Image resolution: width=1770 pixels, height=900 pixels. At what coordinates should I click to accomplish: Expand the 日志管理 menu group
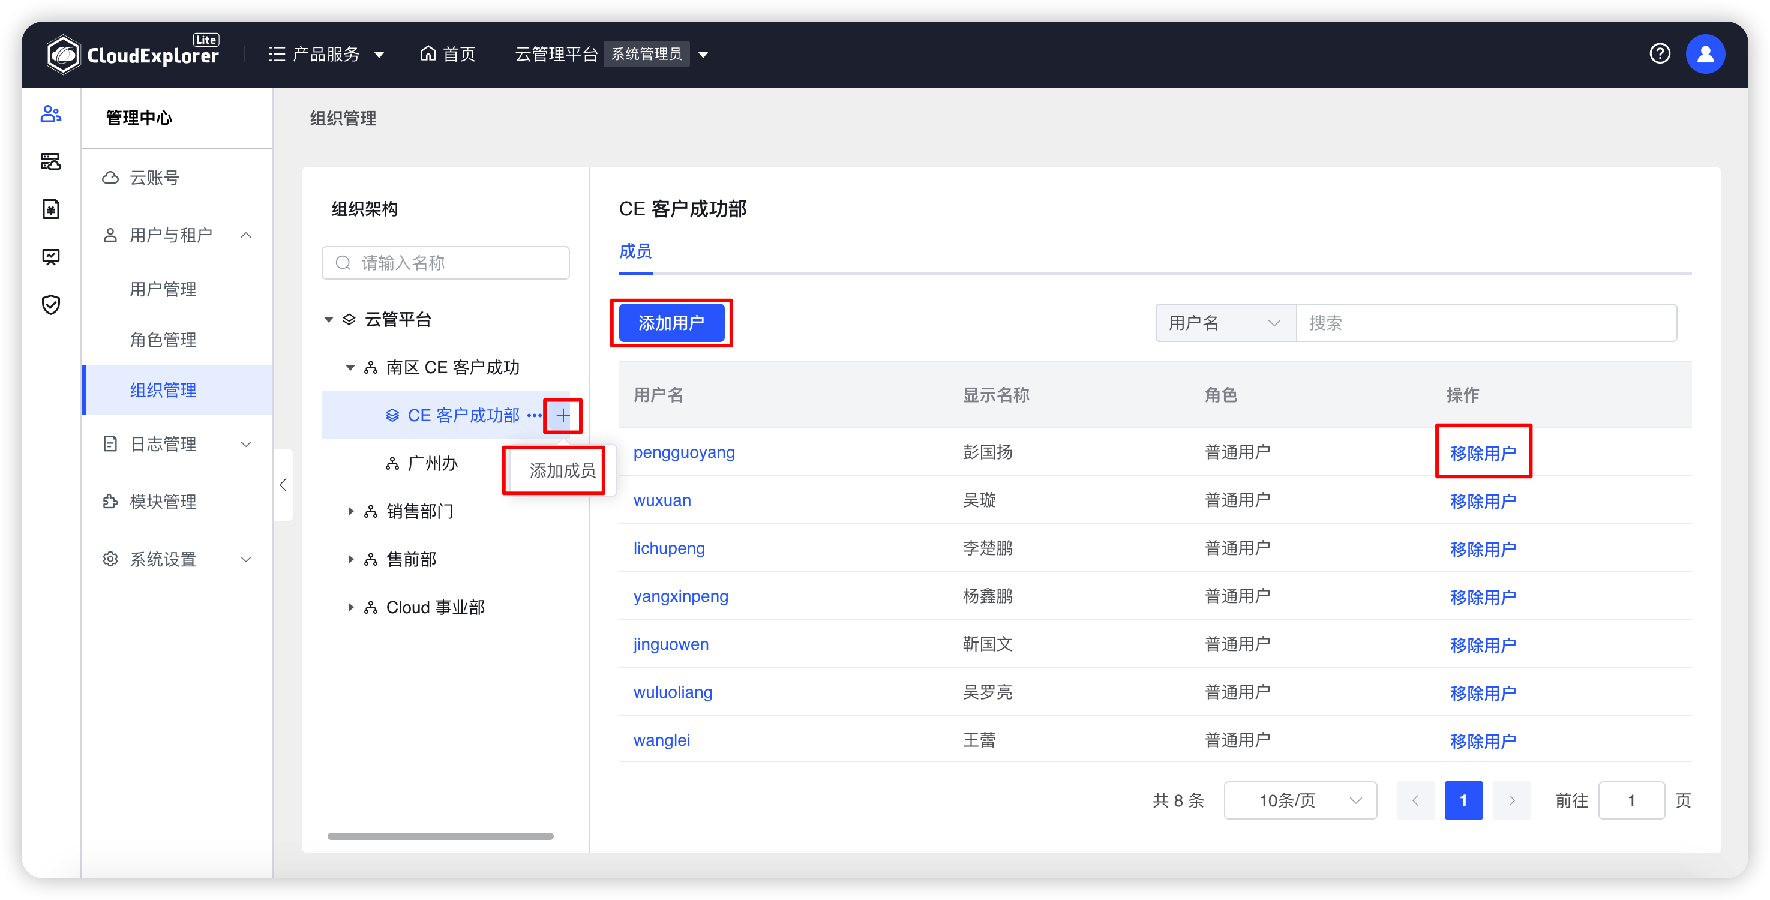[x=176, y=444]
